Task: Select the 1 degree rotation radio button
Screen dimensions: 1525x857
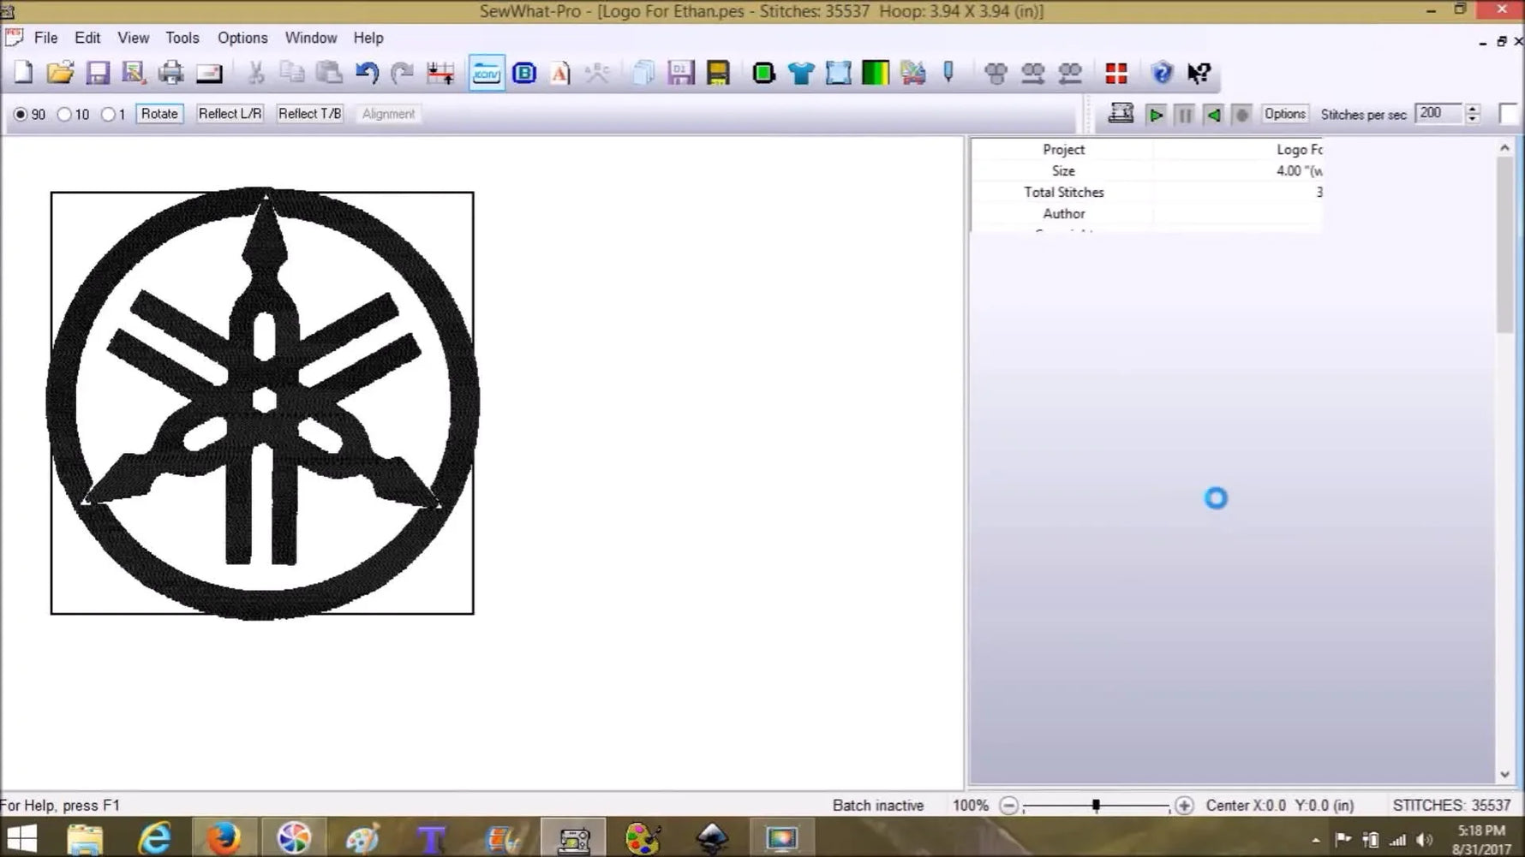Action: 109,114
